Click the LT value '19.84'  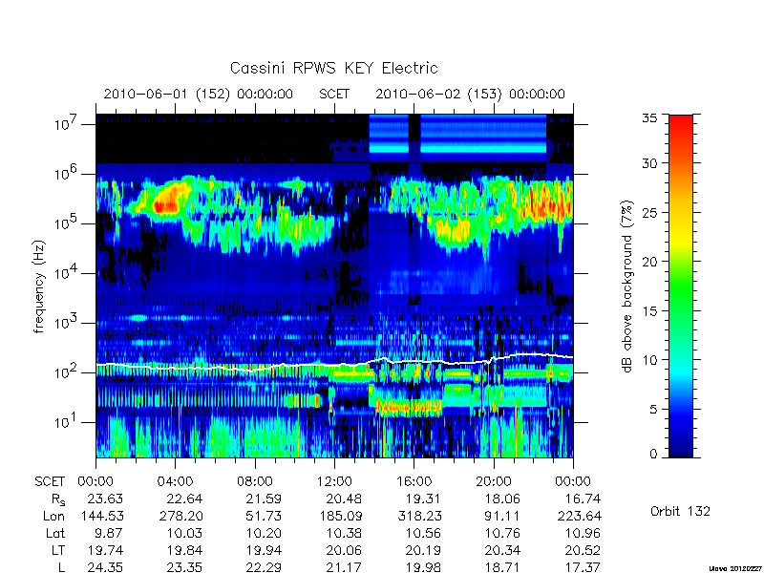point(184,550)
